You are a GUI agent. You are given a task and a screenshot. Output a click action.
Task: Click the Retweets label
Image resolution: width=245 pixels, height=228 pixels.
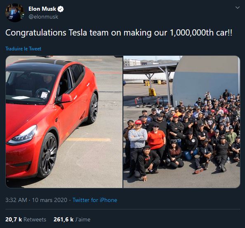35,219
